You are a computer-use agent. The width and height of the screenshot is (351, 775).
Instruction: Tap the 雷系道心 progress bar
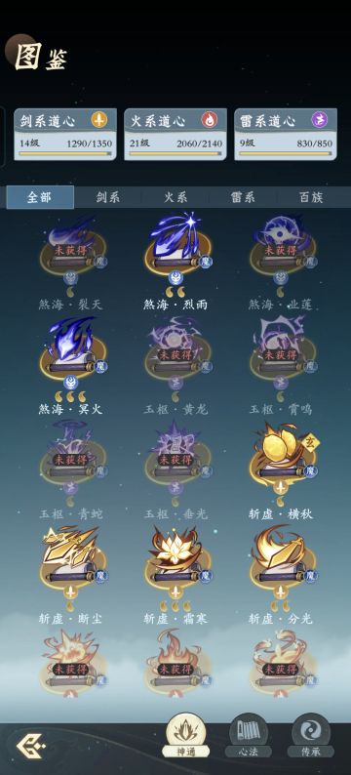click(x=286, y=153)
